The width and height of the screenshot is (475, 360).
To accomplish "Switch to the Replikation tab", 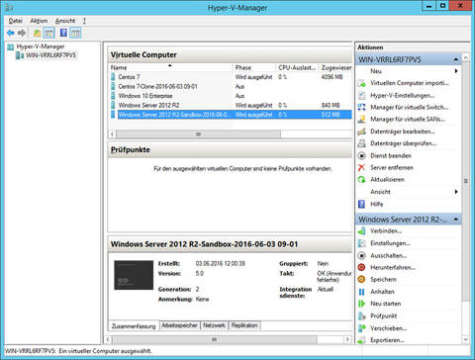I will click(x=244, y=325).
